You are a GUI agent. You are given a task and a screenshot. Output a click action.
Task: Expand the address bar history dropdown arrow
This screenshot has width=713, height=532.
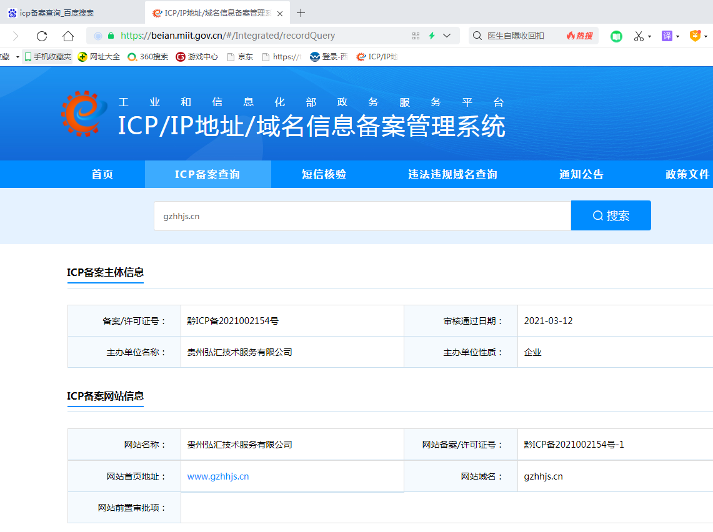(x=447, y=36)
